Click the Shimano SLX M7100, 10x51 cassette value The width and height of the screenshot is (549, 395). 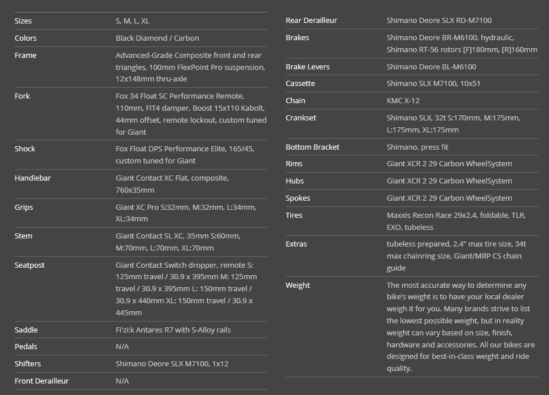point(434,84)
